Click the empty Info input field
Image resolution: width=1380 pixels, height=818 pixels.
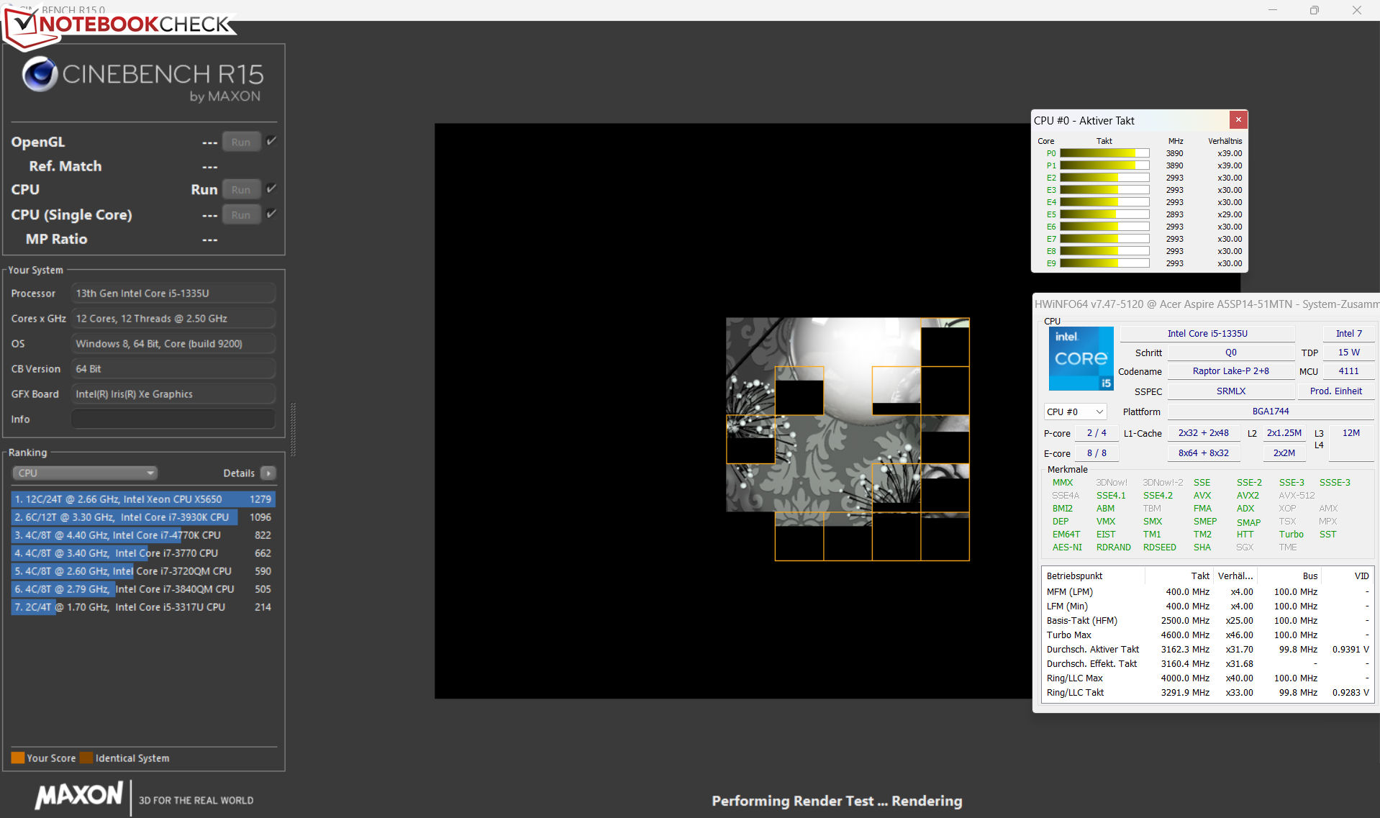pos(173,419)
